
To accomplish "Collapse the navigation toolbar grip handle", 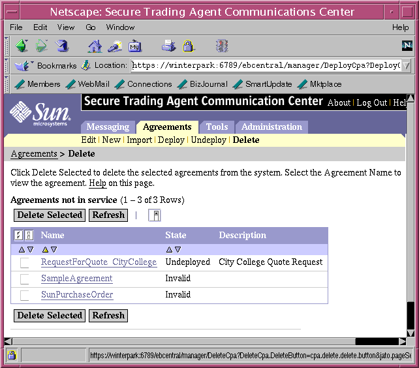I will coord(7,46).
